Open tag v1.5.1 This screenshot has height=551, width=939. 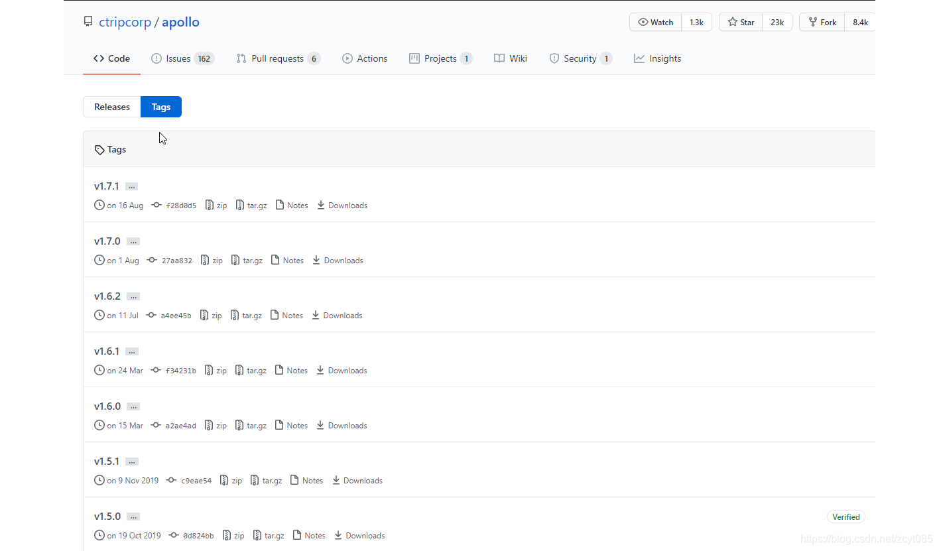[x=106, y=461]
